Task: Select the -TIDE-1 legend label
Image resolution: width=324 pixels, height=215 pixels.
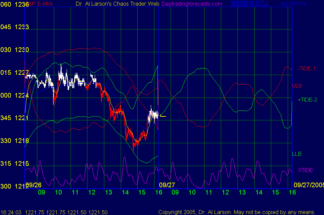Action: (307, 68)
